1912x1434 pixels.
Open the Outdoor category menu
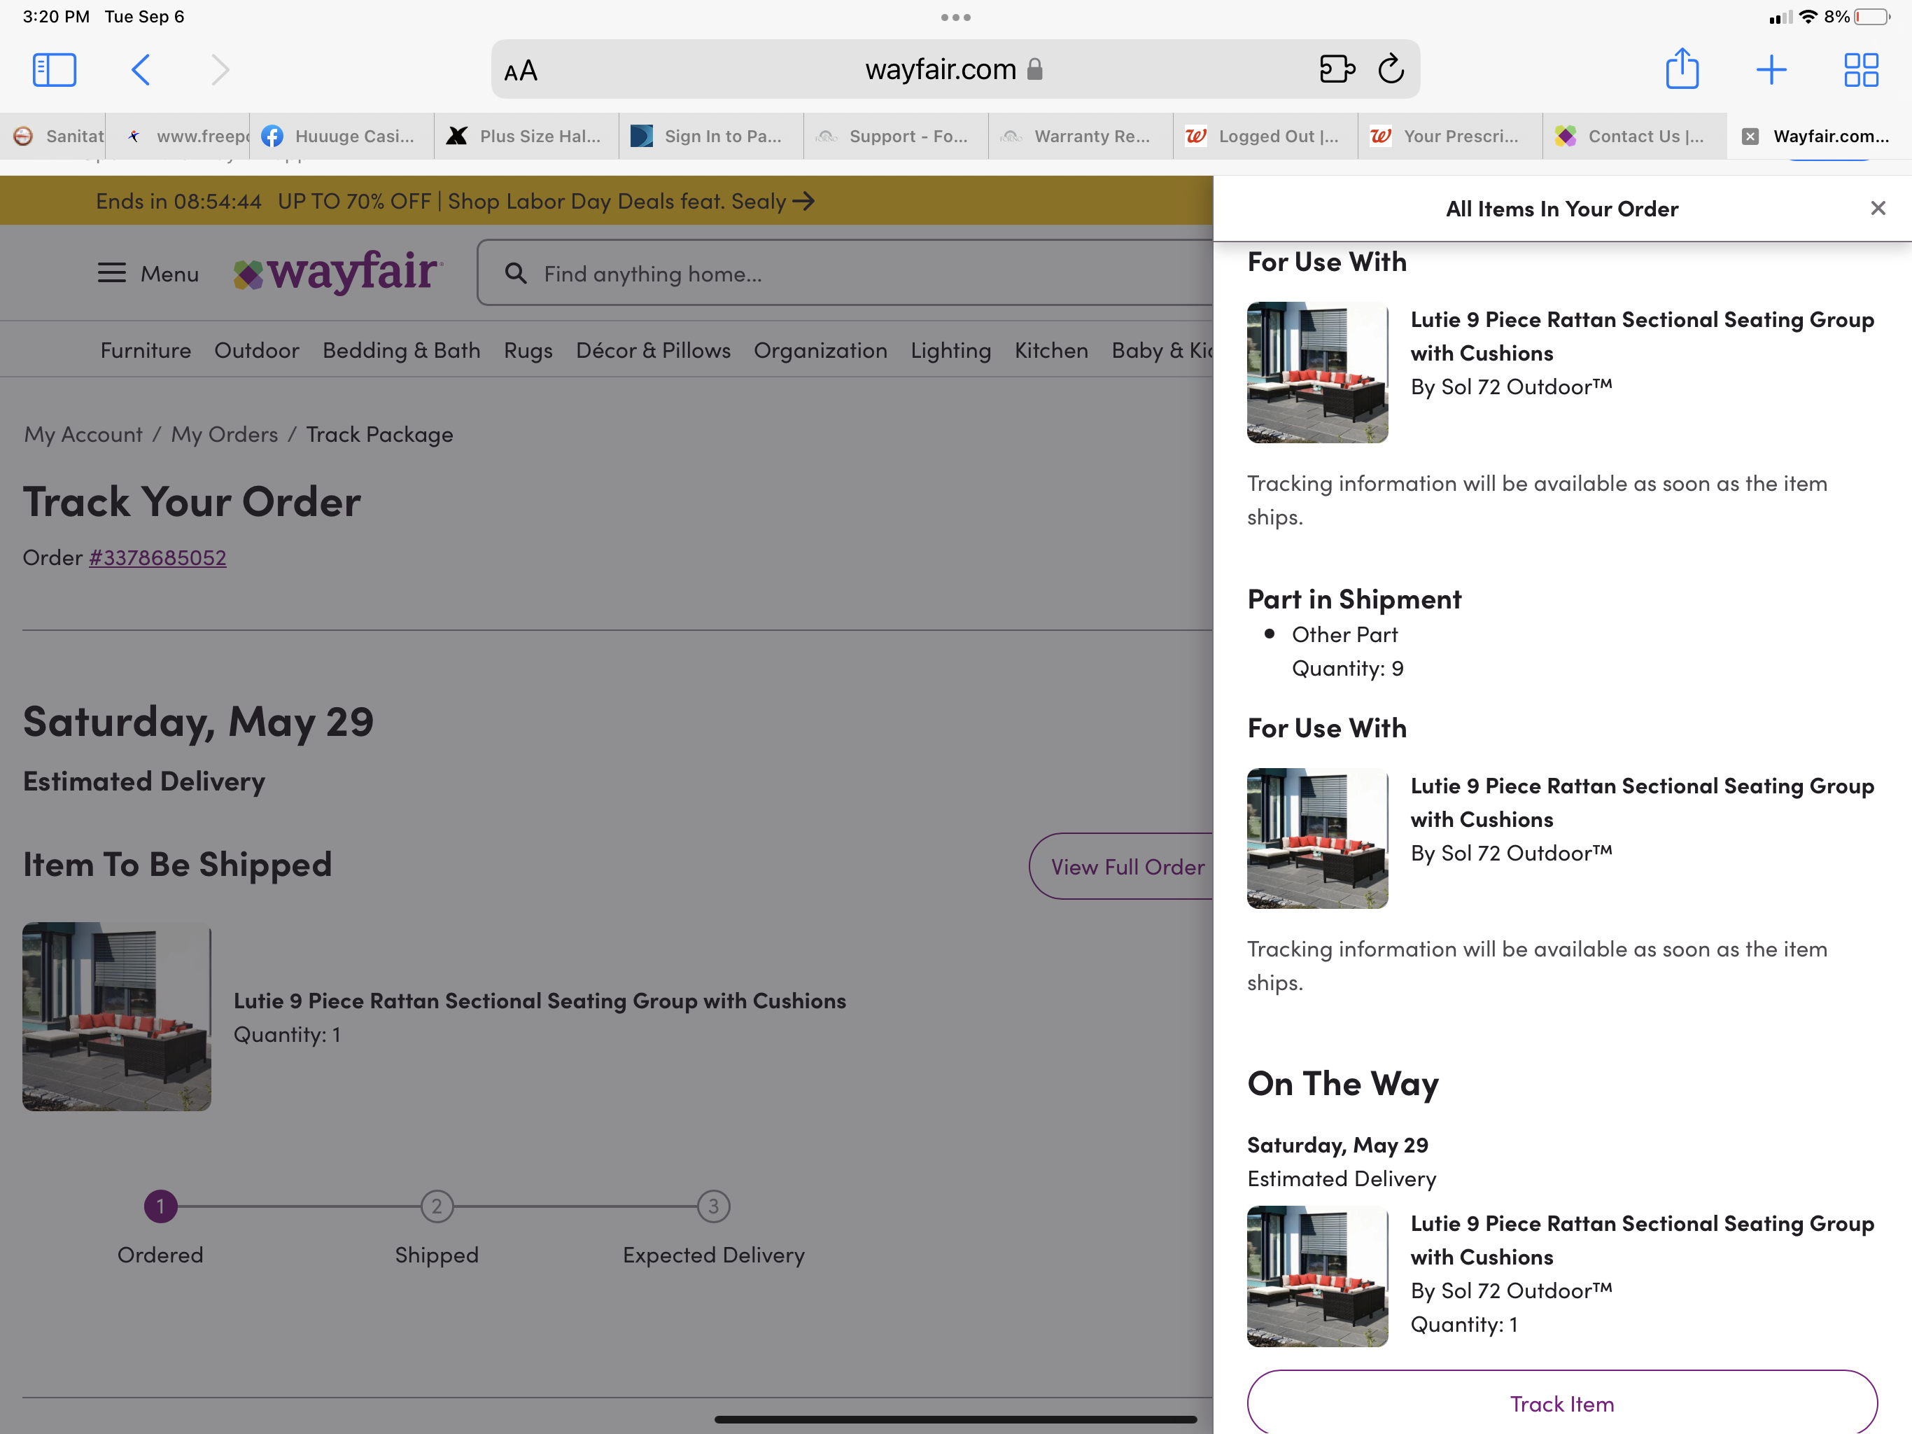tap(256, 350)
